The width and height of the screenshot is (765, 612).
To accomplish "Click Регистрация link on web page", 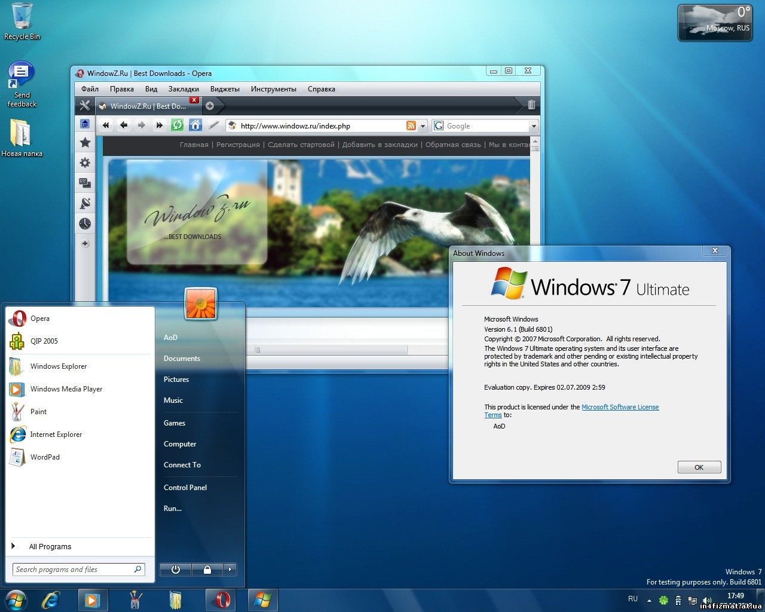I will click(238, 145).
